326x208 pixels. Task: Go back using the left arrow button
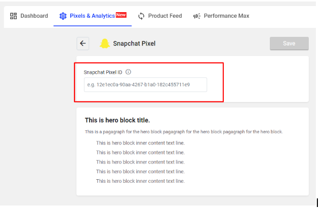click(x=83, y=43)
